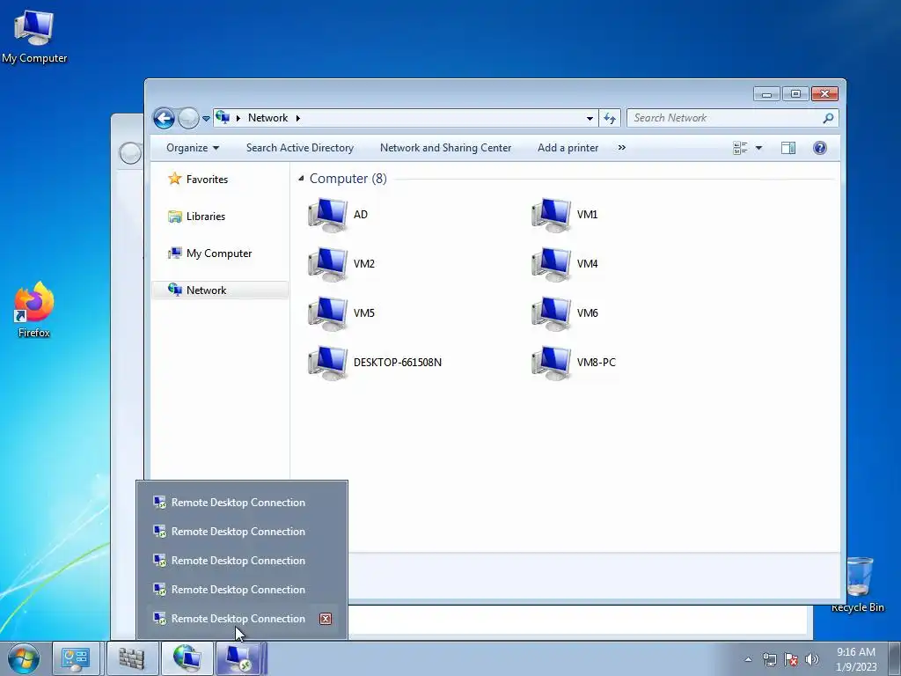
Task: Click Add a printer
Action: pos(568,148)
